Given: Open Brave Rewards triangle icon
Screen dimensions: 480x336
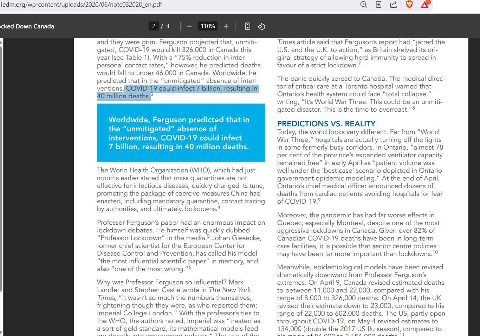Looking at the screenshot, I should pyautogui.click(x=425, y=4).
